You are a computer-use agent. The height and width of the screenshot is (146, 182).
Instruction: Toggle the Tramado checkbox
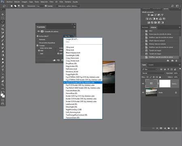[38, 45]
